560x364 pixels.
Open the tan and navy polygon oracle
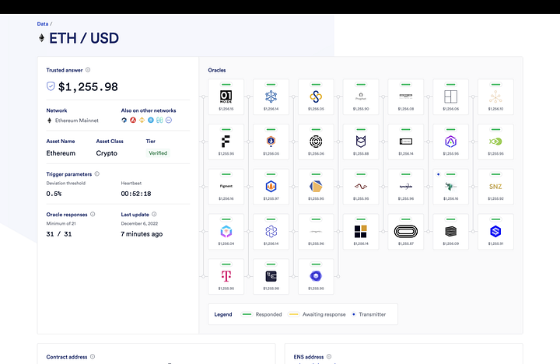tap(316, 187)
